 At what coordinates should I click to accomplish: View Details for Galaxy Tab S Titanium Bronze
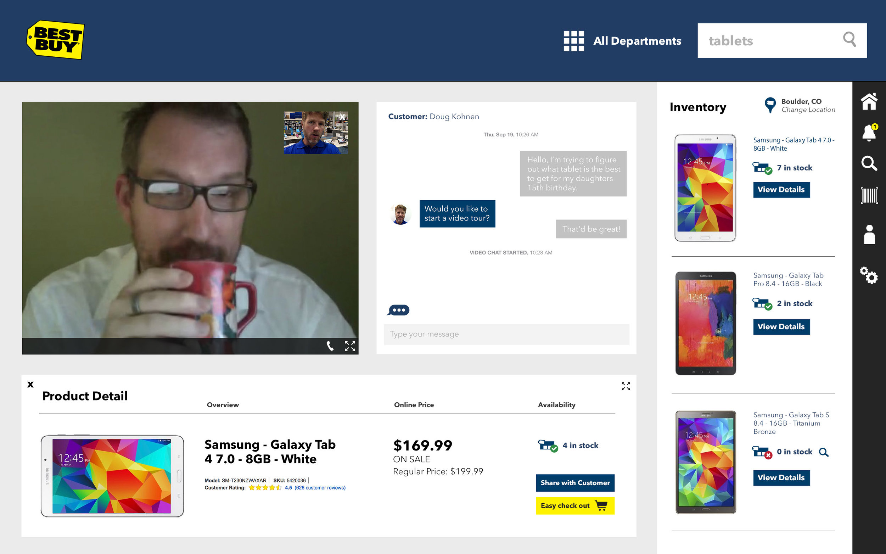[x=781, y=478]
